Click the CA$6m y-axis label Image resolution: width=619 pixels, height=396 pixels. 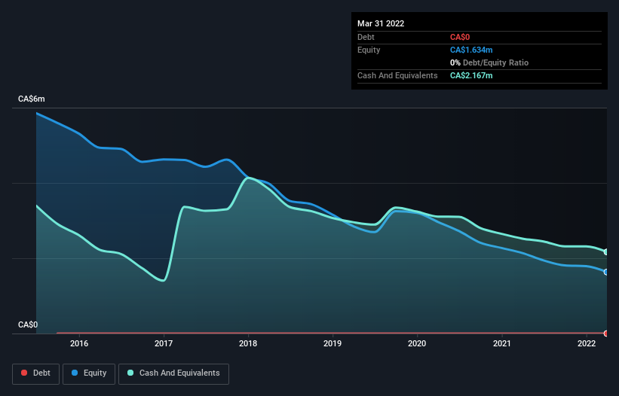32,99
